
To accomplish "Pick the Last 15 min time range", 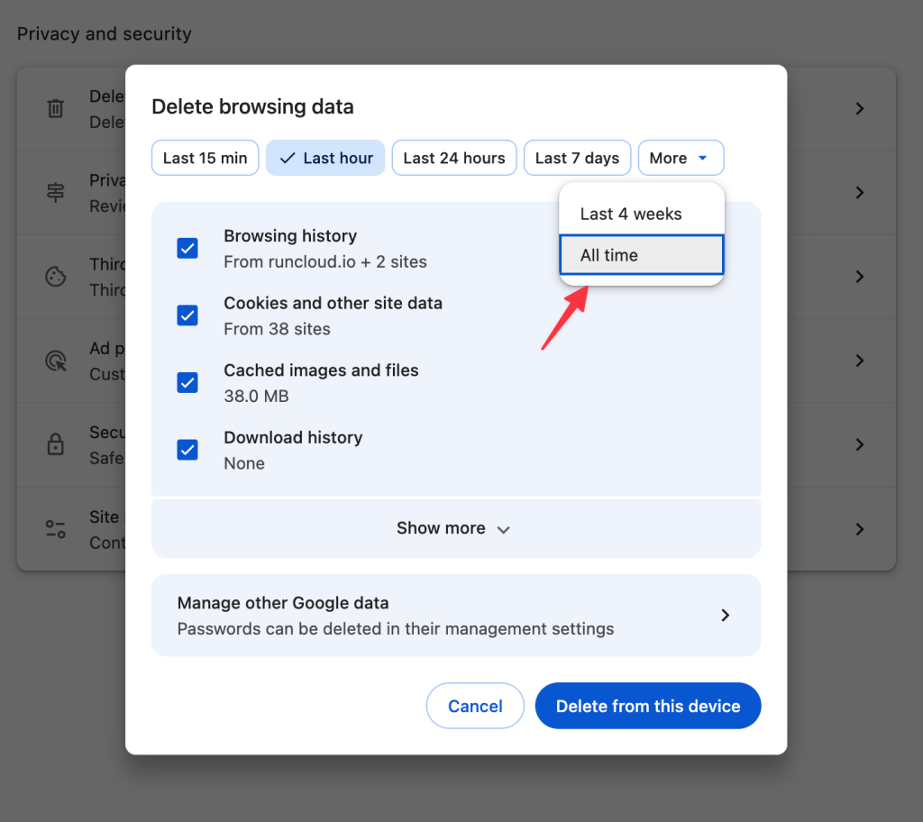I will [205, 158].
